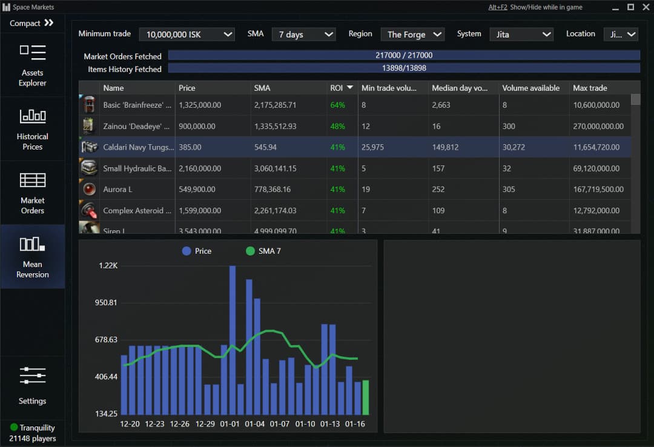Screen dimensions: 654x447
Task: Click the 21148 players count text
Action: [33, 439]
